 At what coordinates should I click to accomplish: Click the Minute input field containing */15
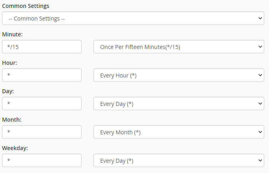coord(42,47)
